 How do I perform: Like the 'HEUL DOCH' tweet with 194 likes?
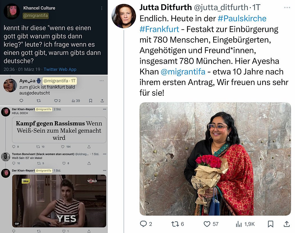click(63, 147)
